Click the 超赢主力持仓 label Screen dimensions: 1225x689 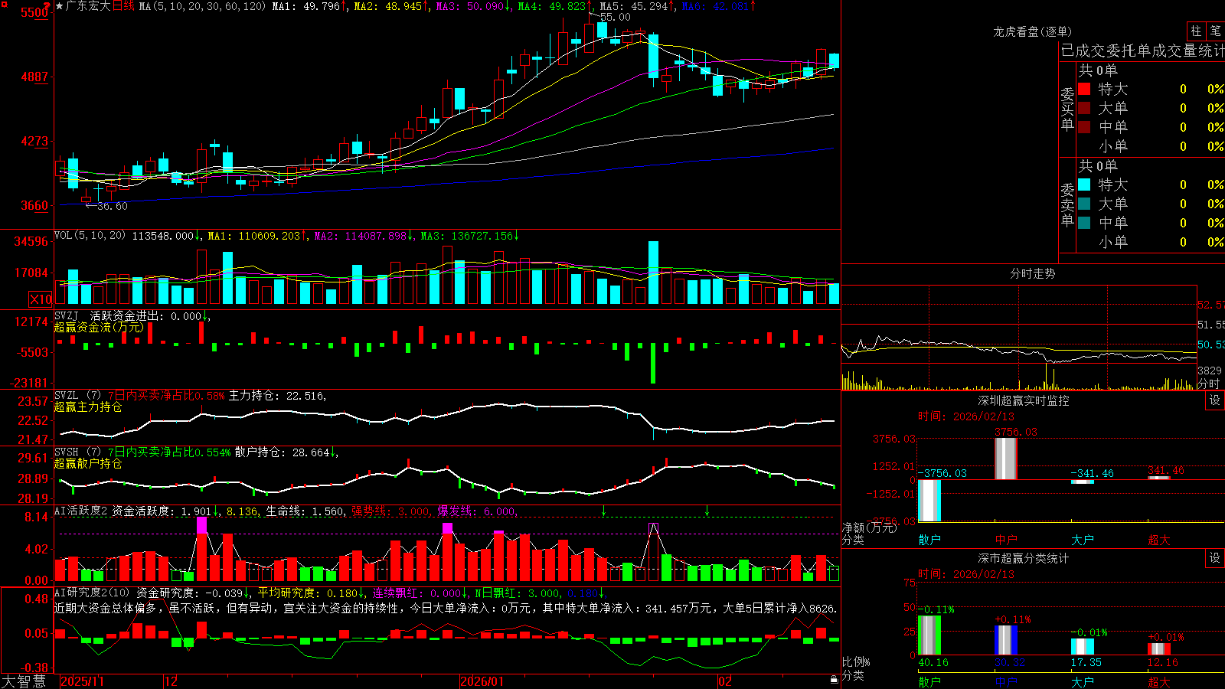click(88, 407)
